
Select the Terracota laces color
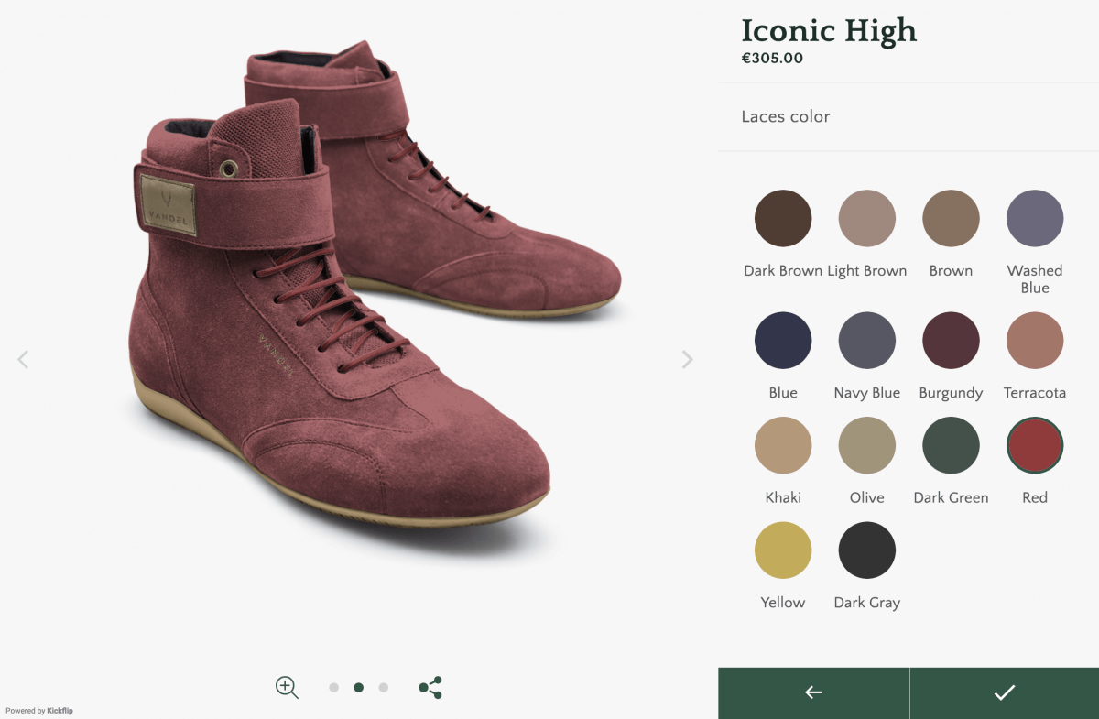tap(1035, 341)
